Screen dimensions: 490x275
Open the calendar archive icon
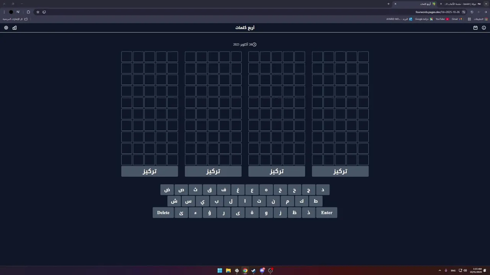(475, 28)
